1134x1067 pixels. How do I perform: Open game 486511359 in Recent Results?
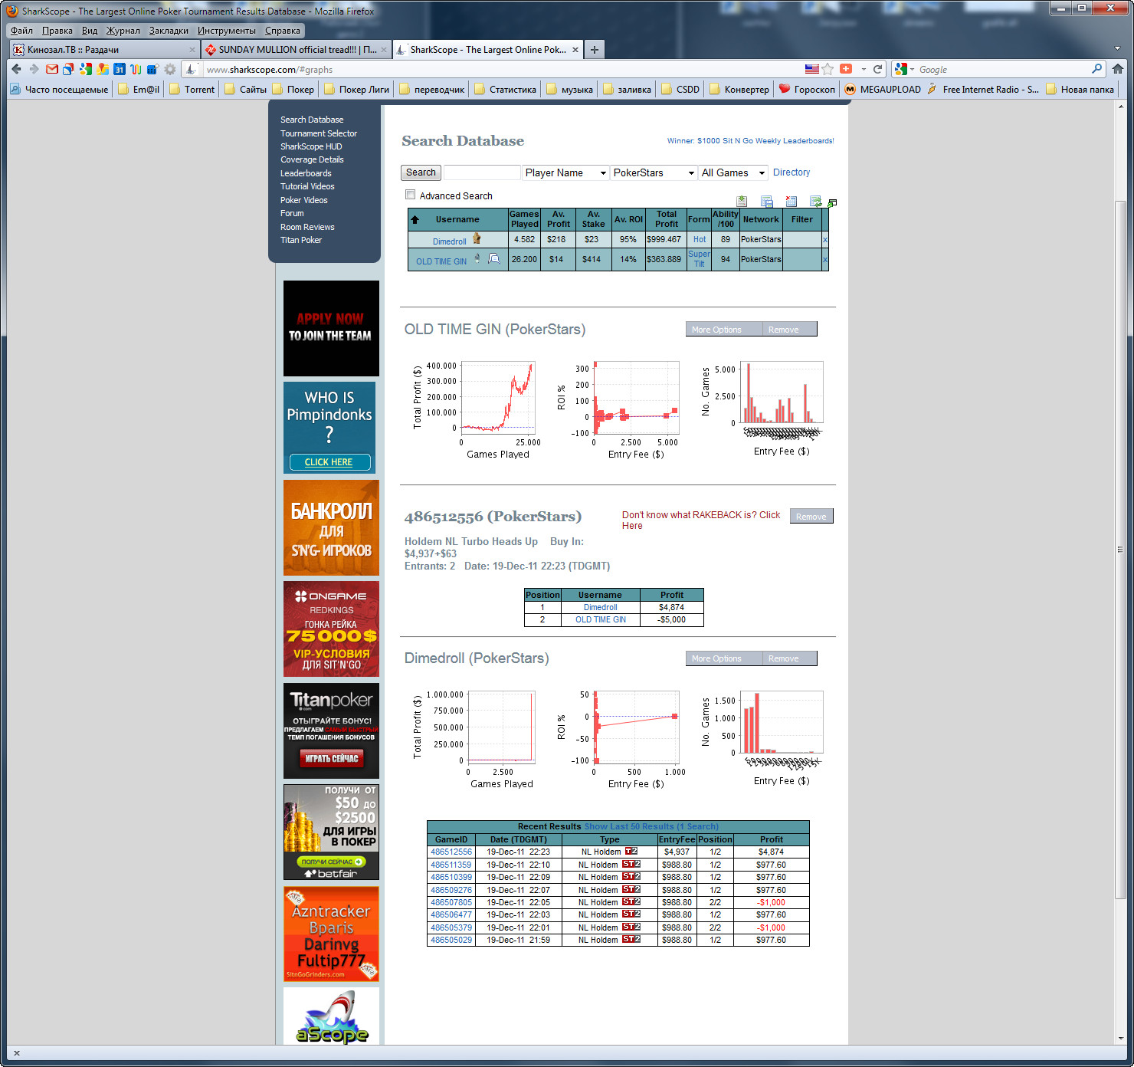451,865
